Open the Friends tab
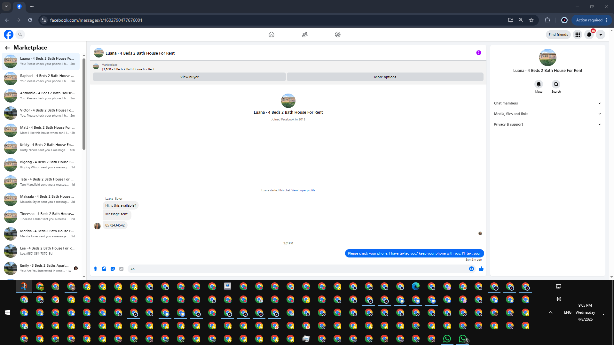This screenshot has height=345, width=614. click(x=305, y=34)
